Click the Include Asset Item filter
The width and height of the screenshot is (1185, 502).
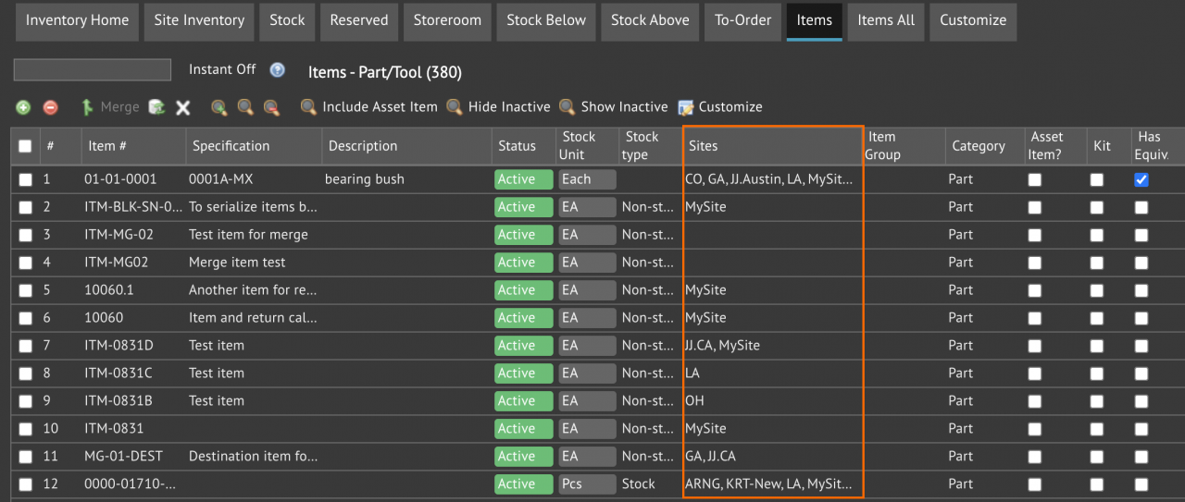368,107
